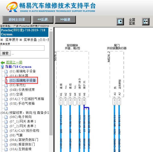Viewport: 153px width, 152px height.
Task: Open (05) 空调 entry
Action: [16, 94]
